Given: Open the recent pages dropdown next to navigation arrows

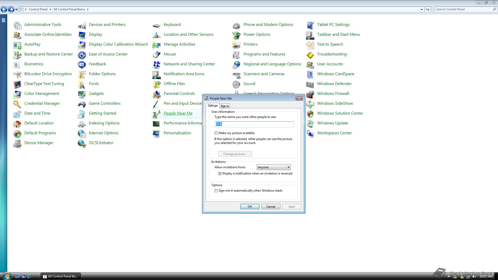Looking at the screenshot, I should [16, 9].
